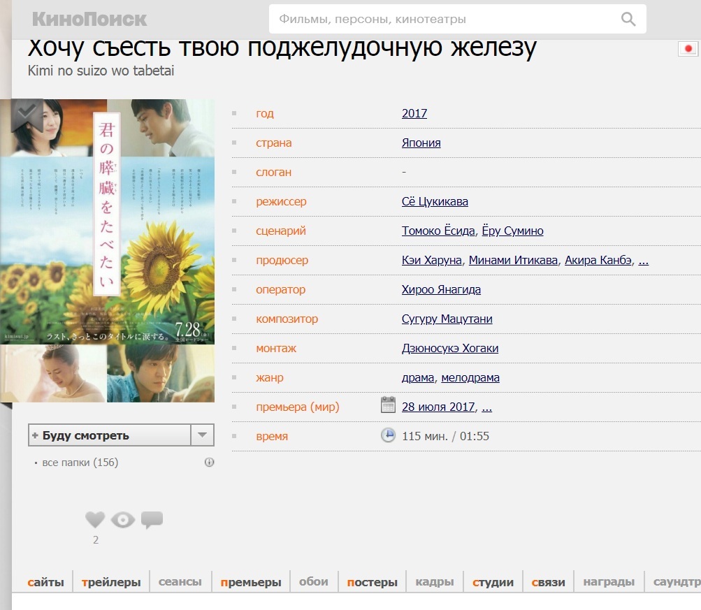Click the премьера (мир) field label

pyautogui.click(x=298, y=407)
